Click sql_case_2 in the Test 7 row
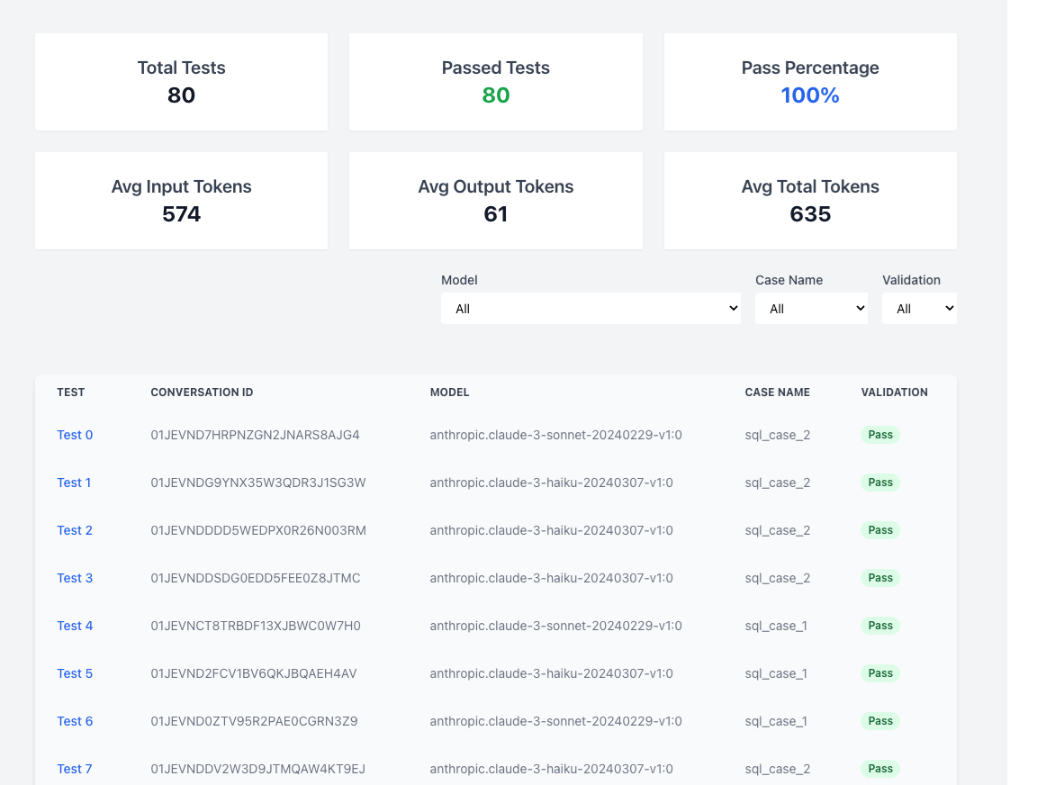This screenshot has height=785, width=1037. tap(778, 769)
